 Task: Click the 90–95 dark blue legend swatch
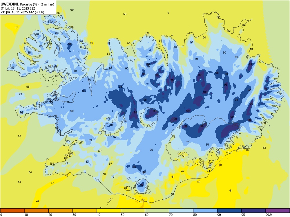(x=229, y=211)
